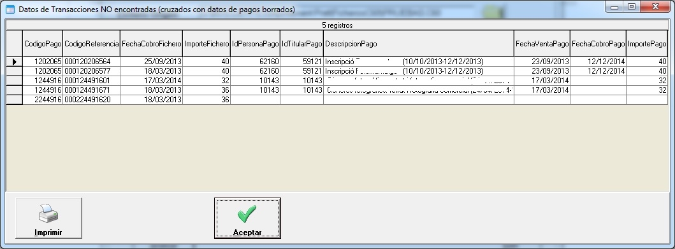Select empty DescripcionPago cell of row 000224491620
Image resolution: width=675 pixels, height=249 pixels.
418,100
